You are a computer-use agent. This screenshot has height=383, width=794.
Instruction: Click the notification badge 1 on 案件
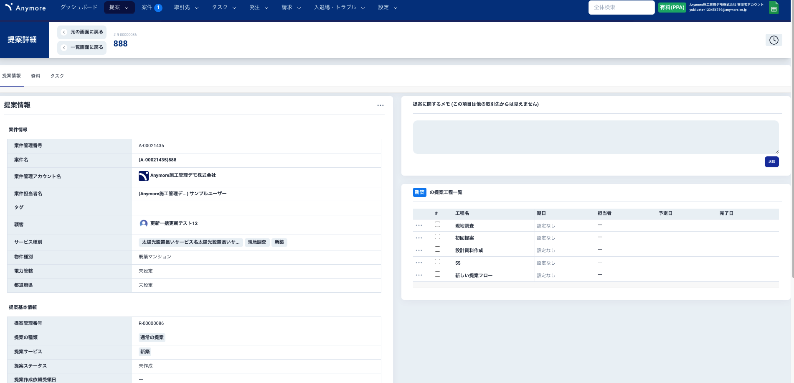point(158,8)
